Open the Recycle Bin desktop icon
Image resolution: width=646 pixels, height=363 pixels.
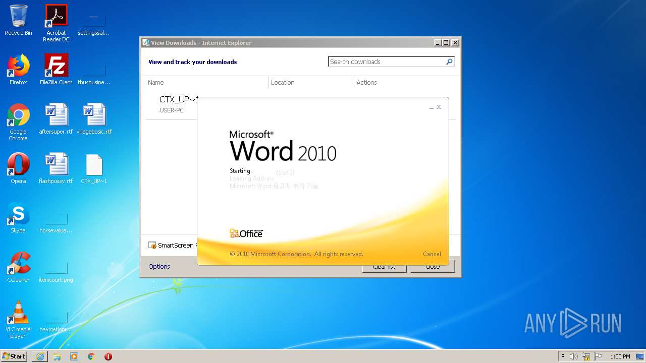coord(18,20)
